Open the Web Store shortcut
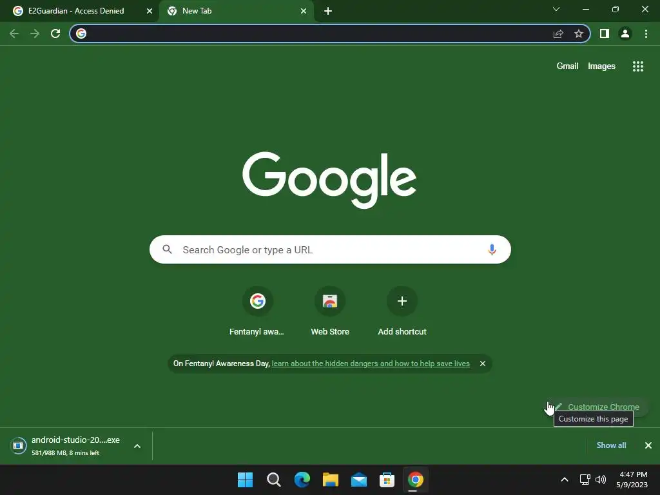 point(330,311)
